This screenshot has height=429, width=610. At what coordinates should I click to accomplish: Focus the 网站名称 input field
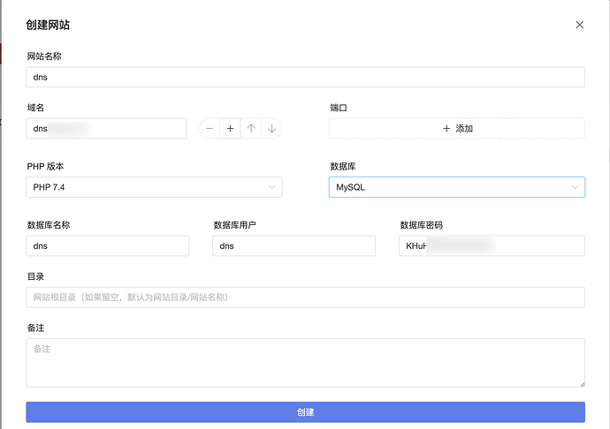click(x=305, y=77)
